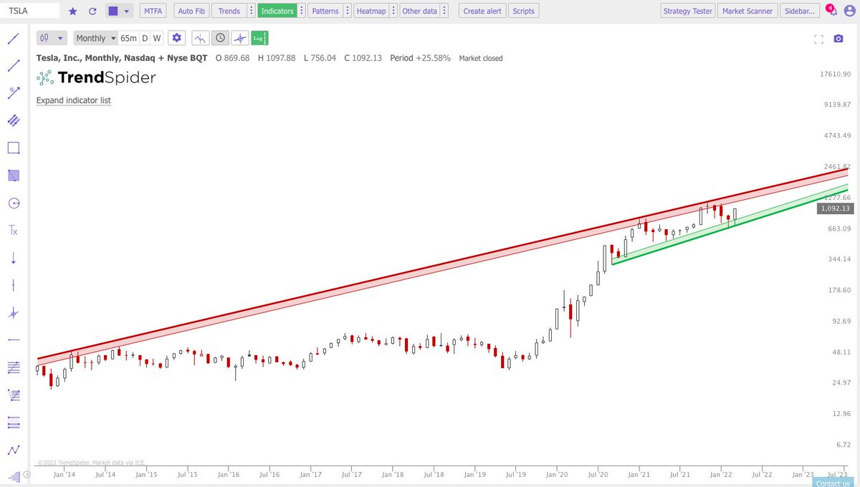
Task: Select the crossed-lines drawing tool
Action: 13,312
